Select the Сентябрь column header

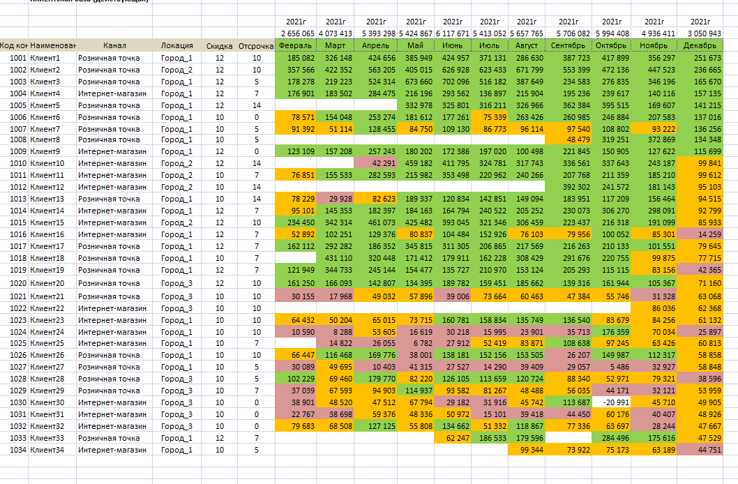568,45
